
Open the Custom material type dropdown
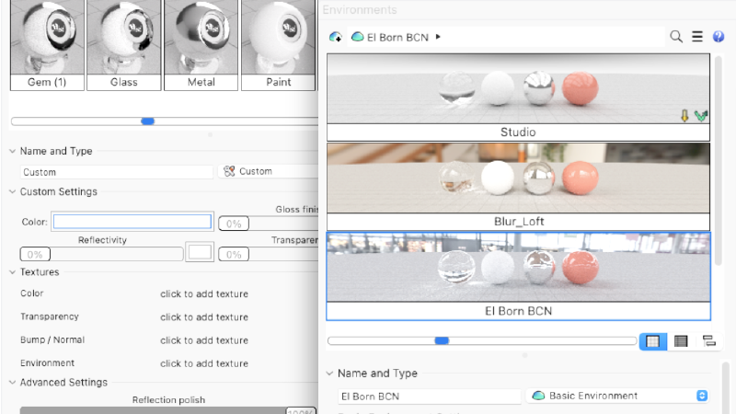[267, 171]
